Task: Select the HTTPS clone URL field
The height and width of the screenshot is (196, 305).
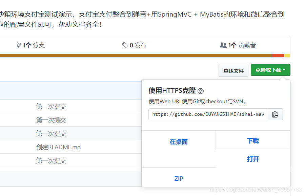Action: [x=208, y=114]
